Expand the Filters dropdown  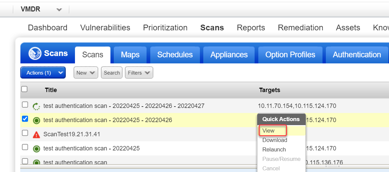pyautogui.click(x=139, y=73)
